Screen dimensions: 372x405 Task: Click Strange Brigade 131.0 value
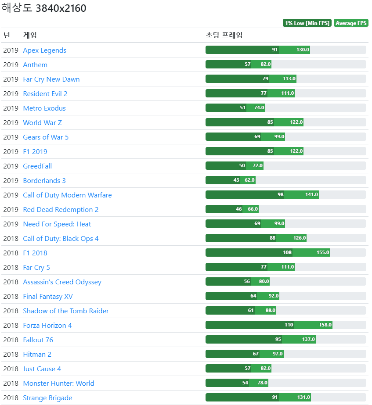pos(303,397)
